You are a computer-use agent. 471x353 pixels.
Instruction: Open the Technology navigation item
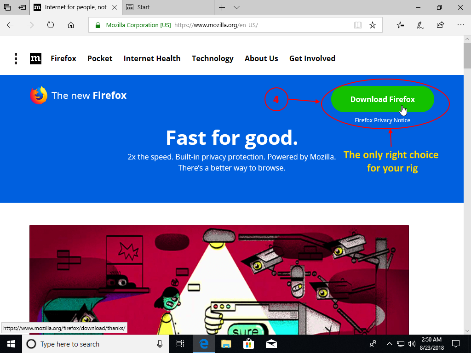pyautogui.click(x=213, y=59)
